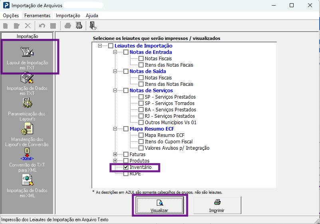Screen dimensions: 320x224
Task: Collapse the Notas de Entrada node
Action: pyautogui.click(x=115, y=52)
